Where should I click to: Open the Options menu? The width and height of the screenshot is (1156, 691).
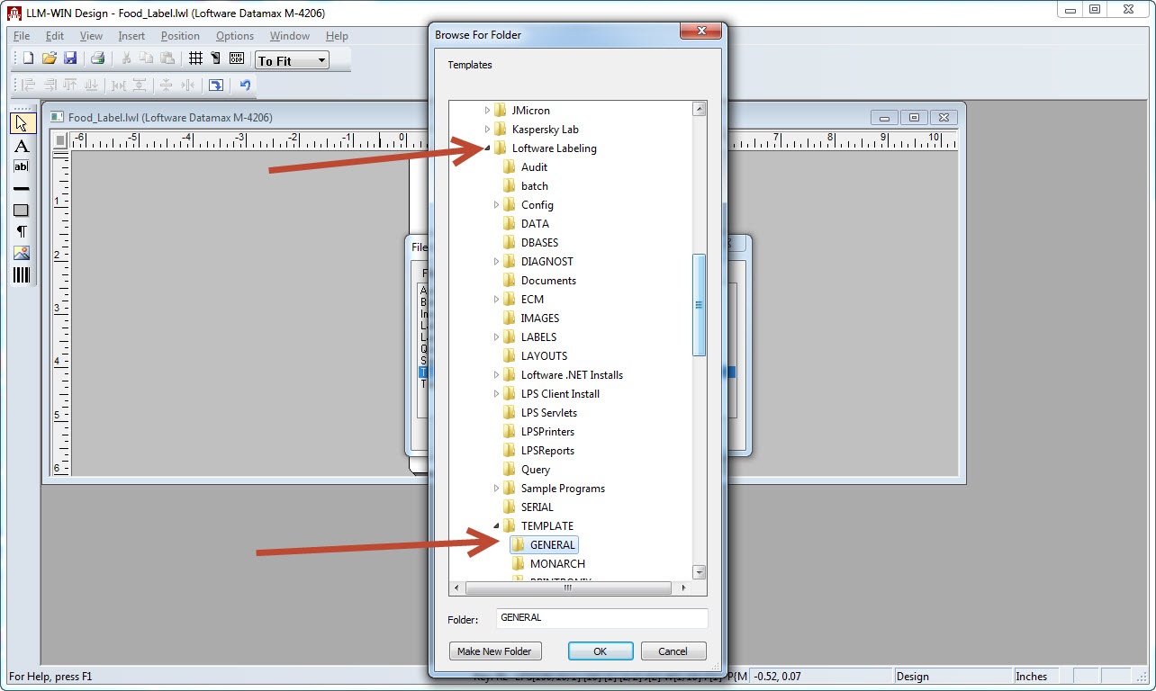coord(235,36)
